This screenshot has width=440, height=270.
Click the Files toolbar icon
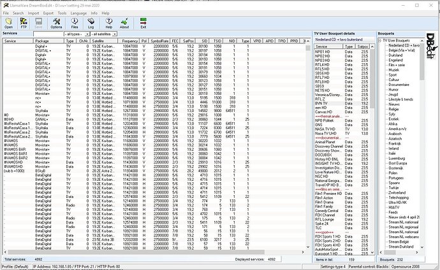tap(75, 23)
